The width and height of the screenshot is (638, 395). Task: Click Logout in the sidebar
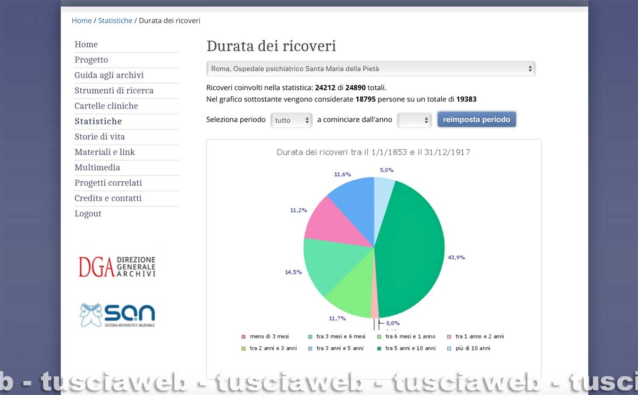point(88,214)
